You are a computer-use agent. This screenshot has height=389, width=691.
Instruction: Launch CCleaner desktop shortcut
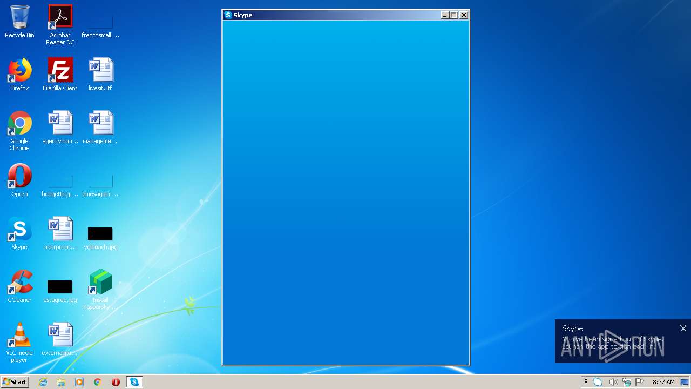pos(19,286)
